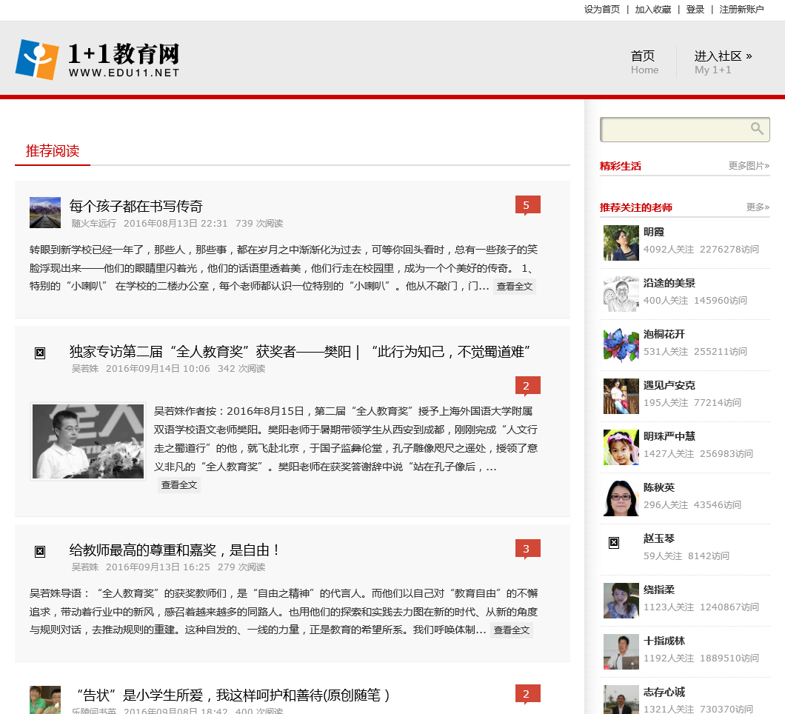This screenshot has width=785, height=714.
Task: Click the text 59人关注 8142访问
Action: [687, 555]
